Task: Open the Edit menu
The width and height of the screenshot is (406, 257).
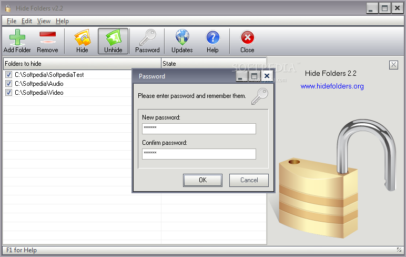Action: pyautogui.click(x=27, y=21)
